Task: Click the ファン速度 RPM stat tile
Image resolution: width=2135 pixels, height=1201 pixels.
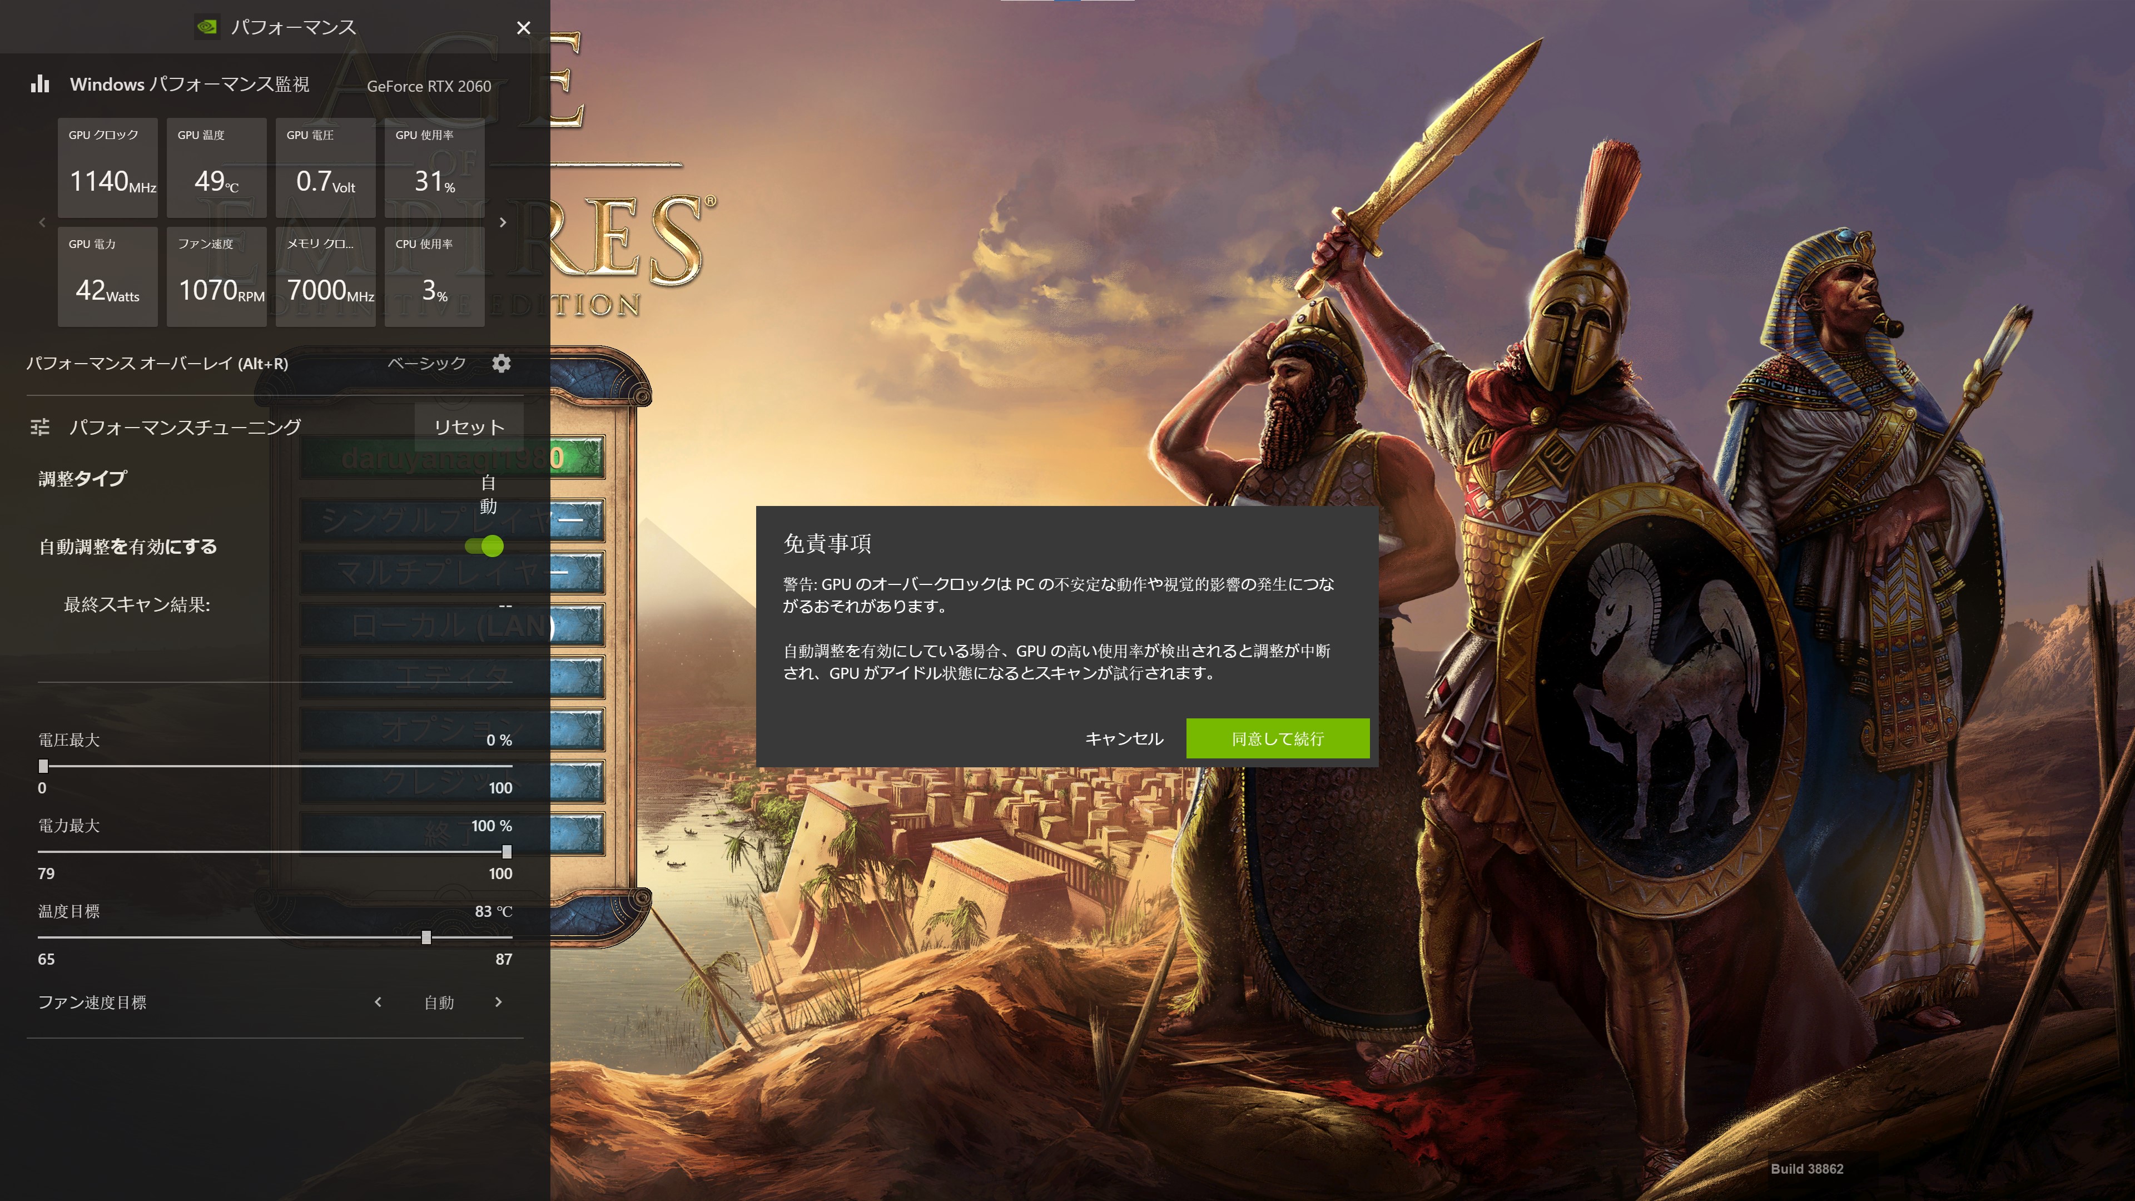Action: [216, 276]
